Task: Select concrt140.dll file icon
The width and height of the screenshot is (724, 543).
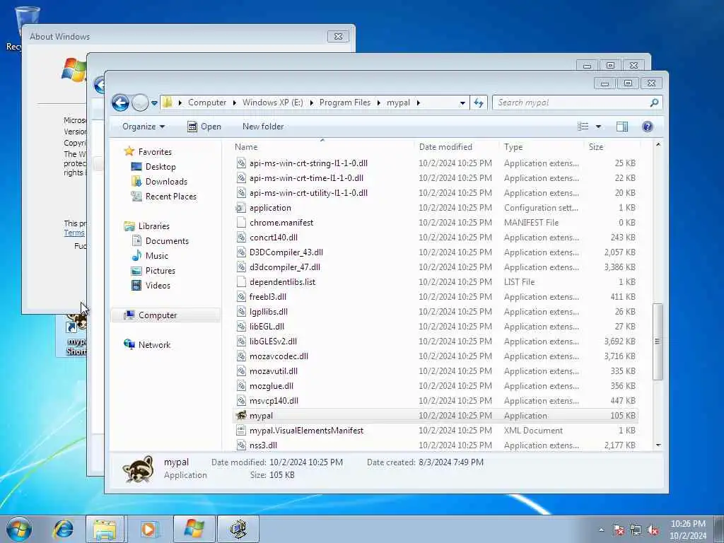Action: coord(241,238)
